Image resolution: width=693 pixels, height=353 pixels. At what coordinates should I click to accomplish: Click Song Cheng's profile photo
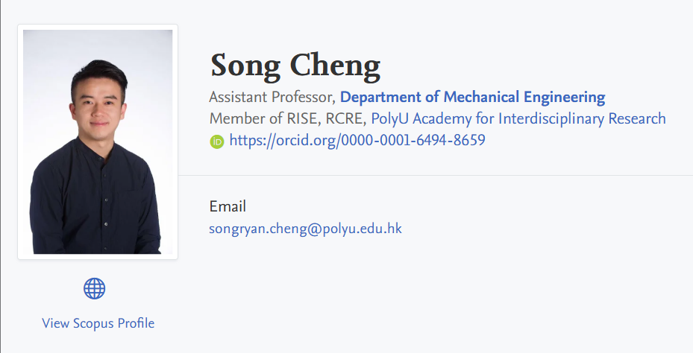[98, 141]
